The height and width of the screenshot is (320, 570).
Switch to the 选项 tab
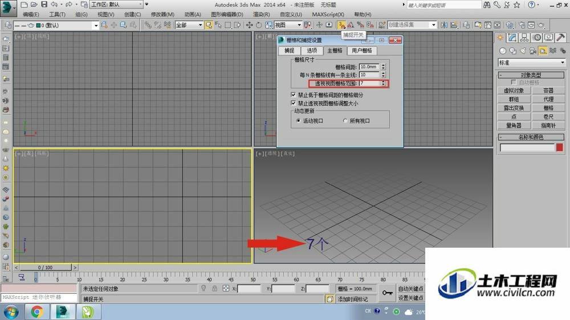click(312, 51)
